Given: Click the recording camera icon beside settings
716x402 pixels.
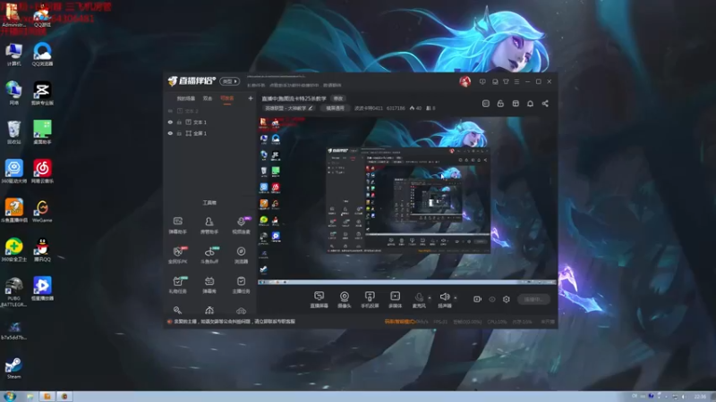Looking at the screenshot, I should point(477,299).
